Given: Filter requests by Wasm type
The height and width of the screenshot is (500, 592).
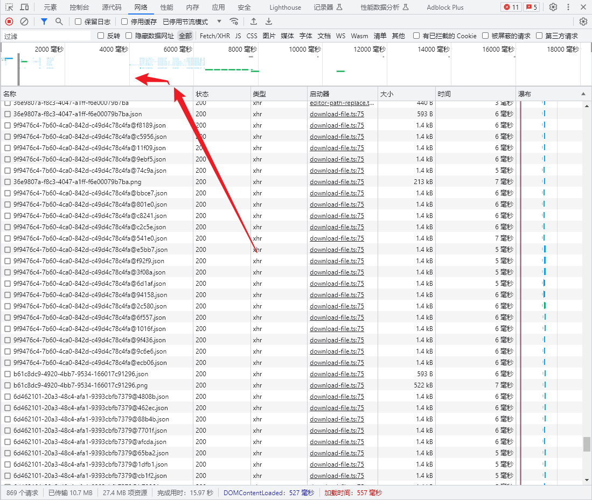Looking at the screenshot, I should [359, 36].
